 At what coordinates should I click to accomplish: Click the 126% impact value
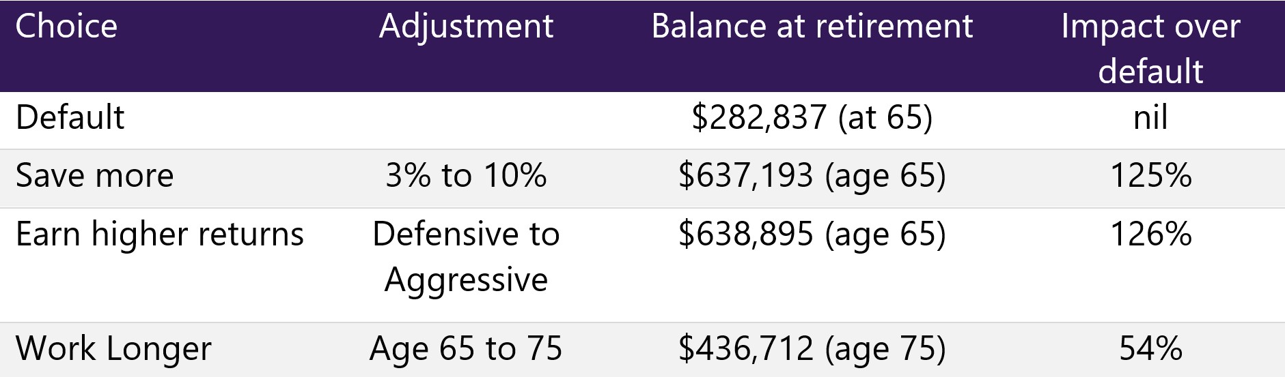1150,235
